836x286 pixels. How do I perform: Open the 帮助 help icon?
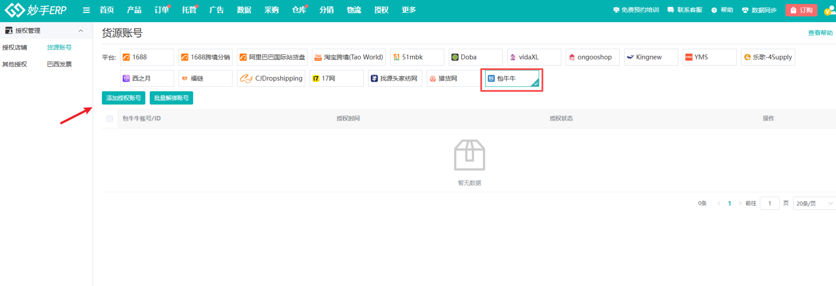[722, 10]
